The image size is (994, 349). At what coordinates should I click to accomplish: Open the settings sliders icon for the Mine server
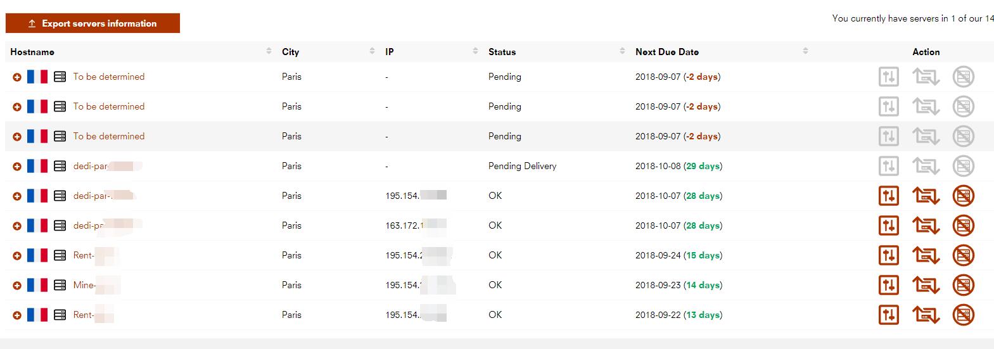pyautogui.click(x=889, y=285)
